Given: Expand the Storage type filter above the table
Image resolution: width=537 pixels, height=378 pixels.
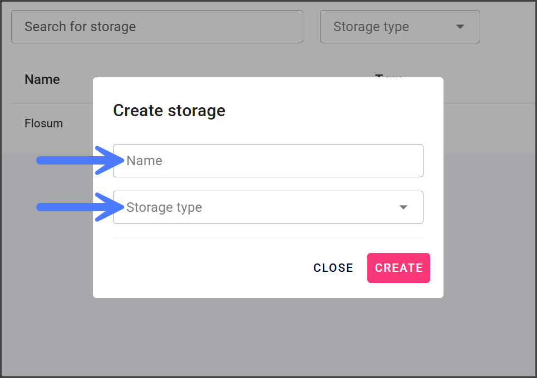Looking at the screenshot, I should tap(400, 27).
